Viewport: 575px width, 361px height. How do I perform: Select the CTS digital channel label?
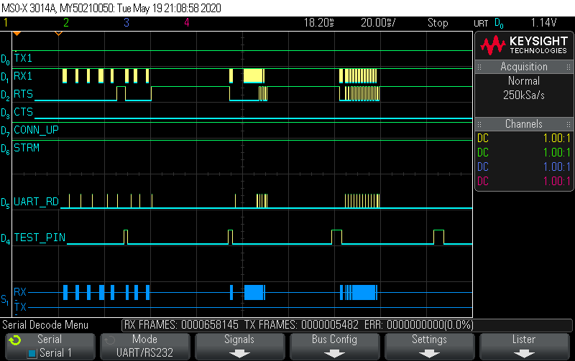[x=24, y=112]
